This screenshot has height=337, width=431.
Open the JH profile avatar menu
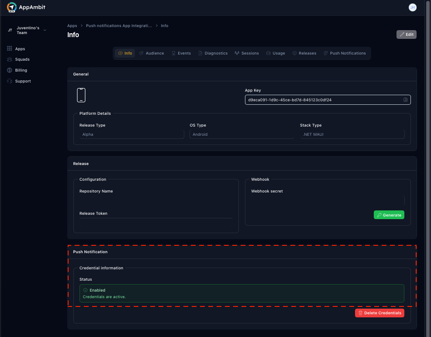click(x=412, y=7)
